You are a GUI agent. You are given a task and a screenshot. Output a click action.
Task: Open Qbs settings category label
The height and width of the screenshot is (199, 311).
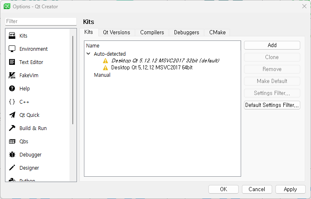click(x=24, y=141)
